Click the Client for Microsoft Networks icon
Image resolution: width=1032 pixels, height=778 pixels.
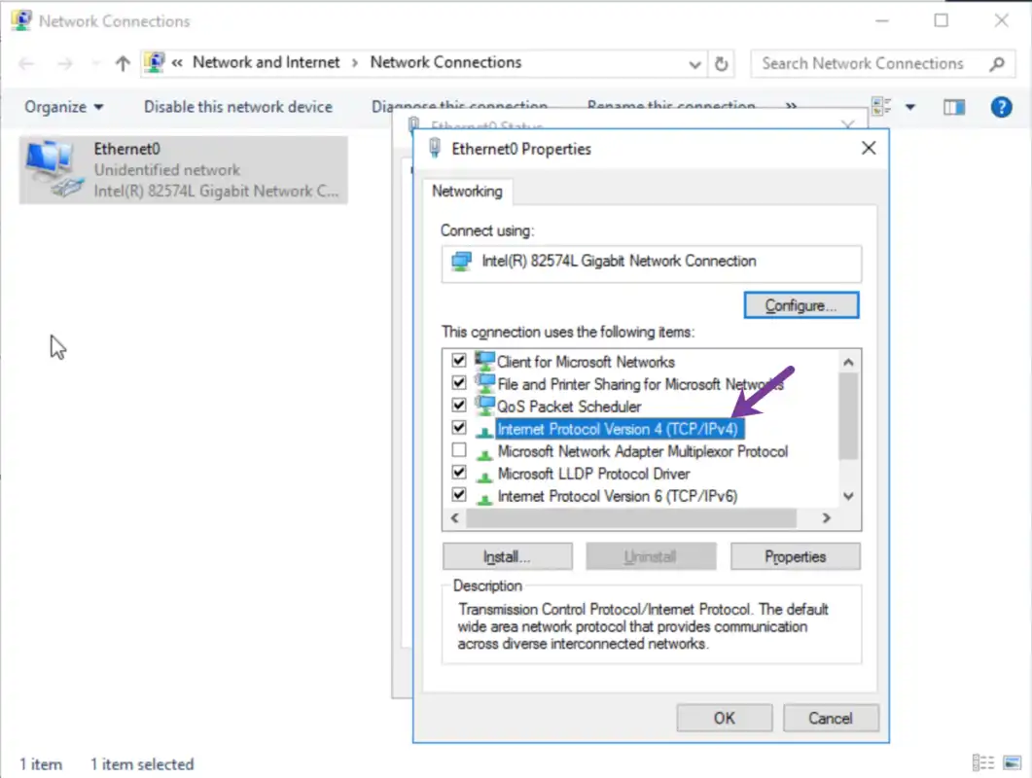(484, 362)
